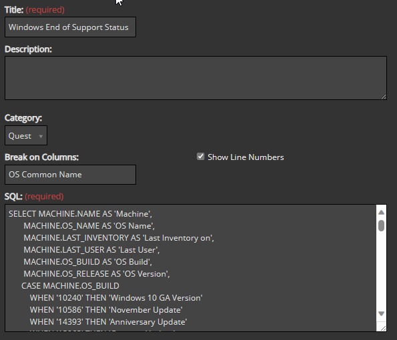Click the 'Show Line Numbers' label text
The image size is (397, 340).
point(246,157)
